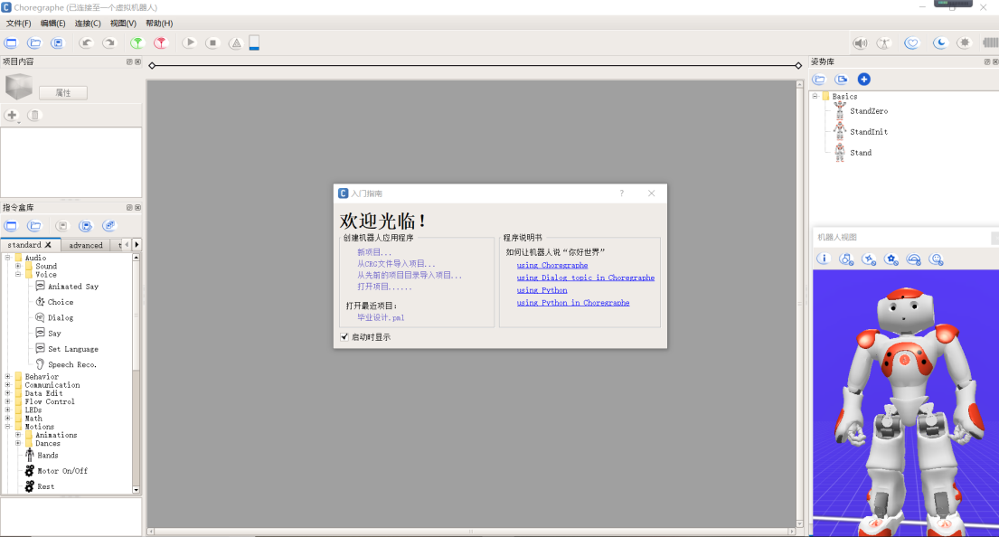
Task: Select the Speech Reco. box
Action: 66,364
